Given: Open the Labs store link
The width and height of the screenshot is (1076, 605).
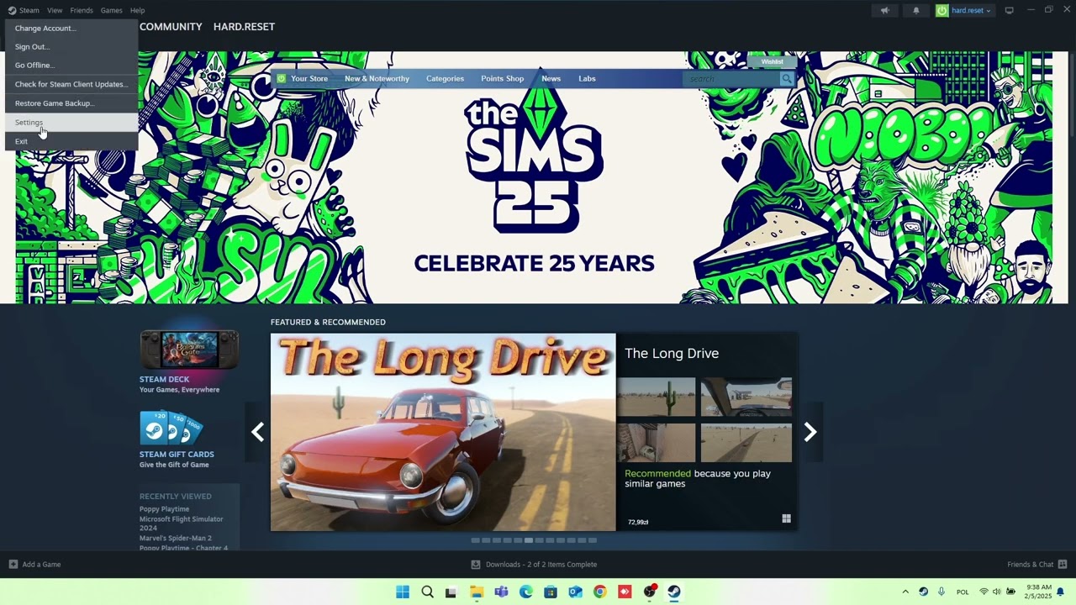Looking at the screenshot, I should point(587,78).
